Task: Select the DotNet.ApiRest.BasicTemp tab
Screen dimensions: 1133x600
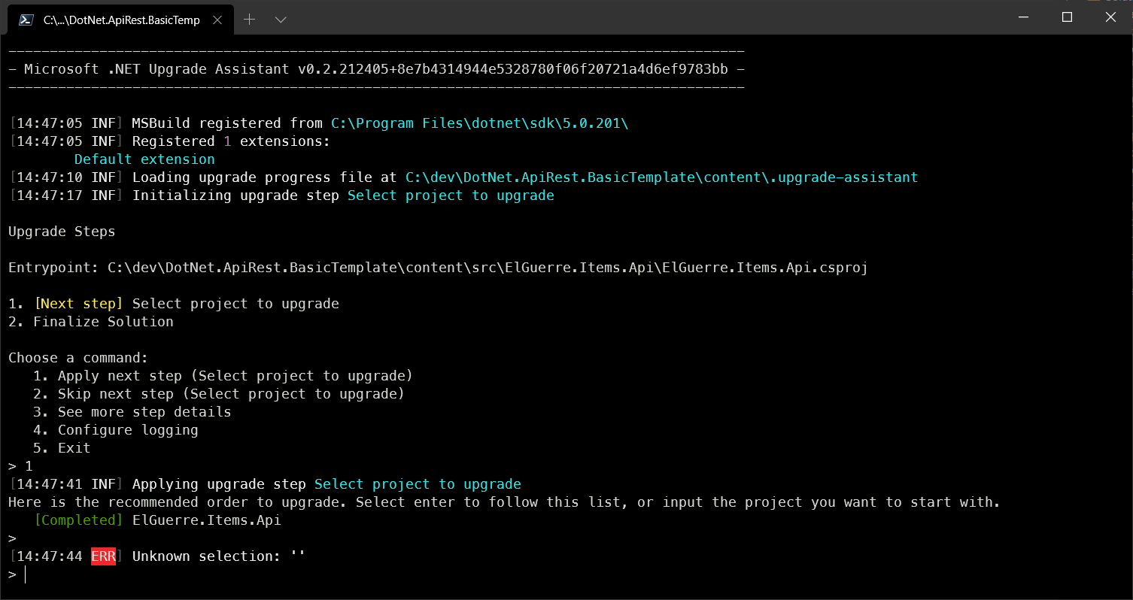Action: coord(120,20)
